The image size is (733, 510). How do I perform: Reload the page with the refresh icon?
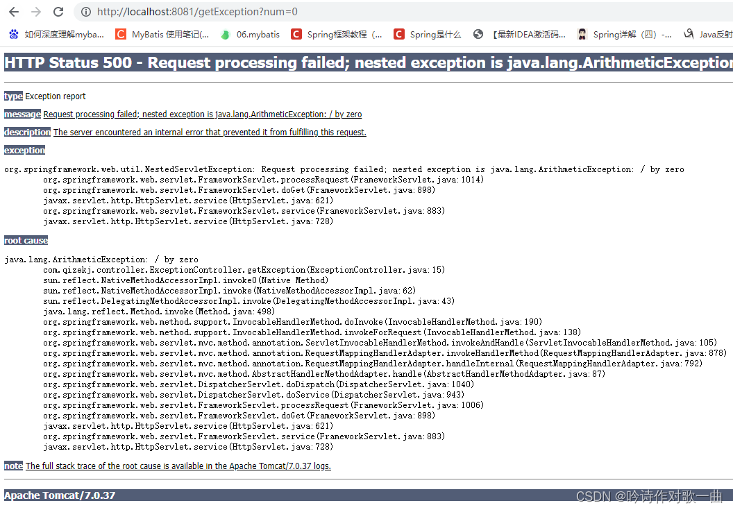[58, 12]
